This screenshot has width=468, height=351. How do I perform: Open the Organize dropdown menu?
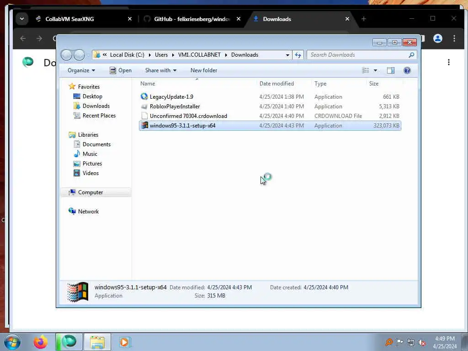point(81,70)
